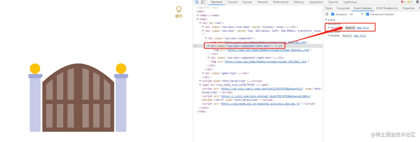This screenshot has height=142, width=420.
Task: Select the Elements tab
Action: pyautogui.click(x=217, y=2)
